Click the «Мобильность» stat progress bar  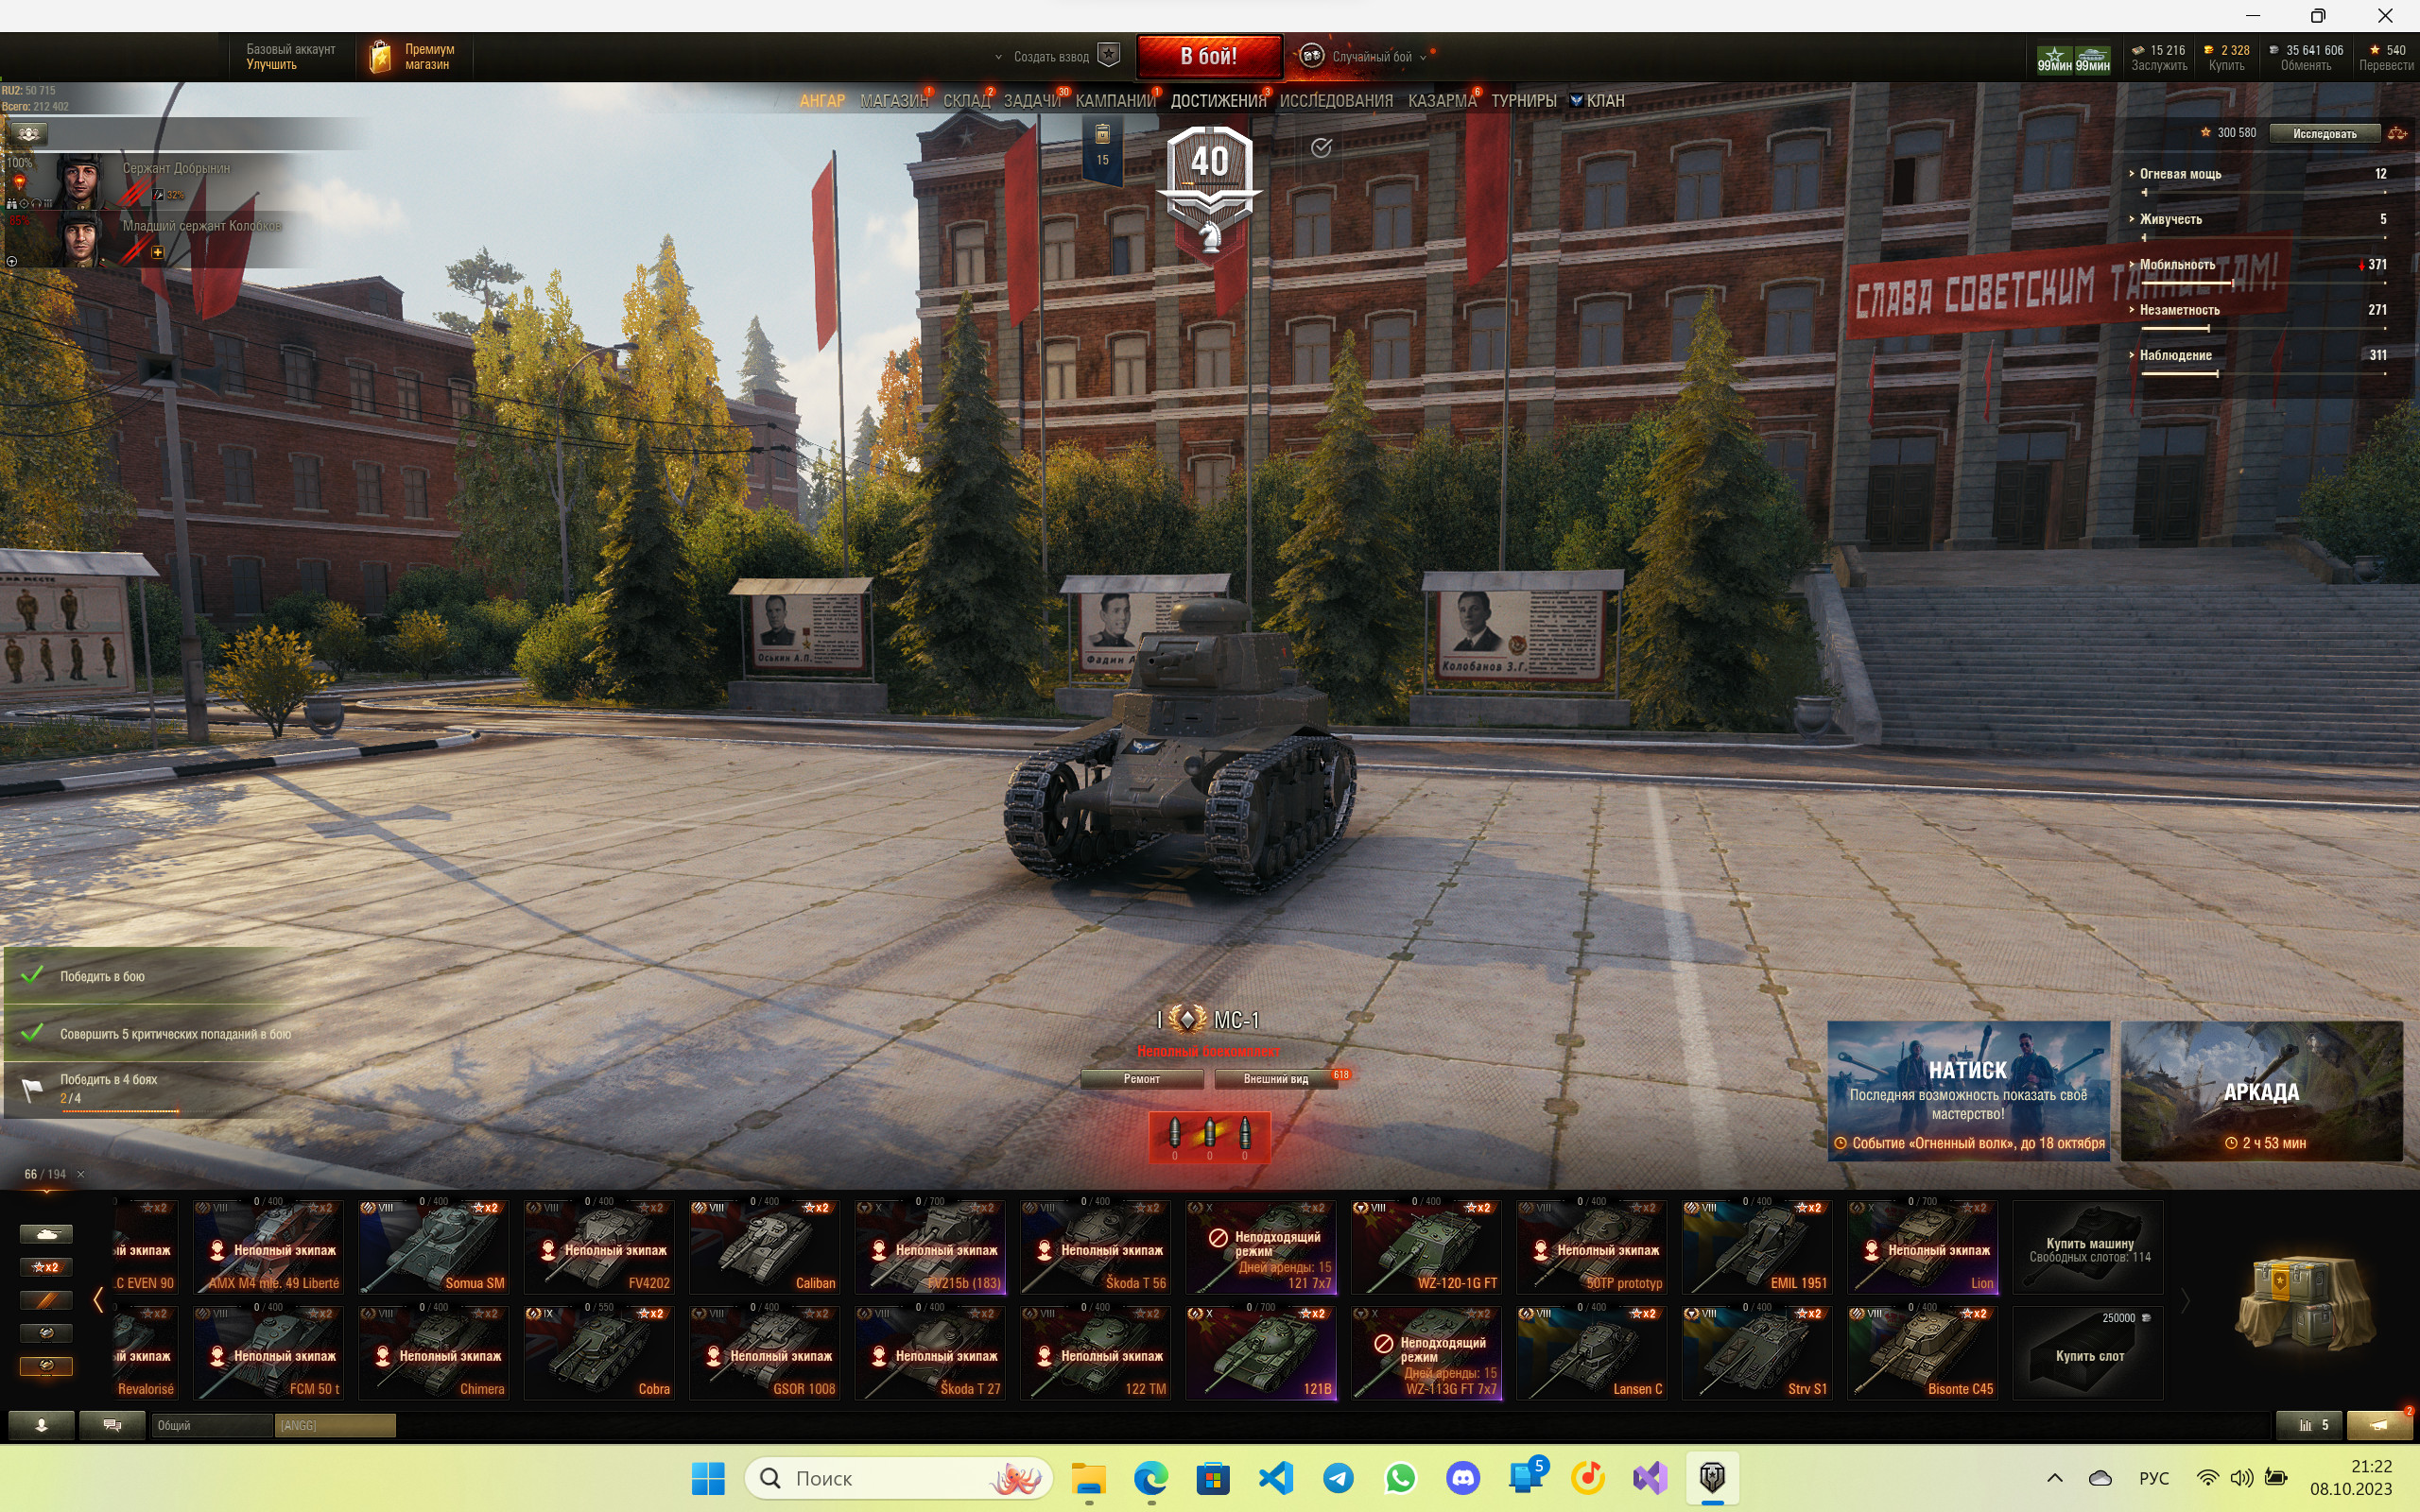coord(2263,283)
